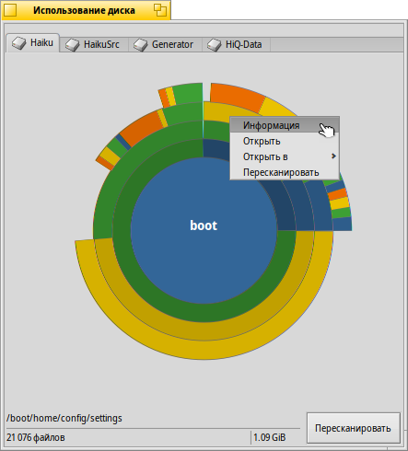Click the HaikuSrc tab disk icon
Viewport: 408px width, 451px height.
click(73, 45)
